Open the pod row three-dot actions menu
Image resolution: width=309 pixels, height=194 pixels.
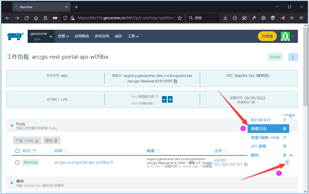pos(287,162)
